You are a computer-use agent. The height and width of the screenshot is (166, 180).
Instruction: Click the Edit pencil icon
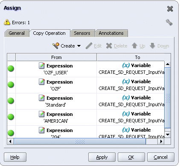[x=89, y=46]
